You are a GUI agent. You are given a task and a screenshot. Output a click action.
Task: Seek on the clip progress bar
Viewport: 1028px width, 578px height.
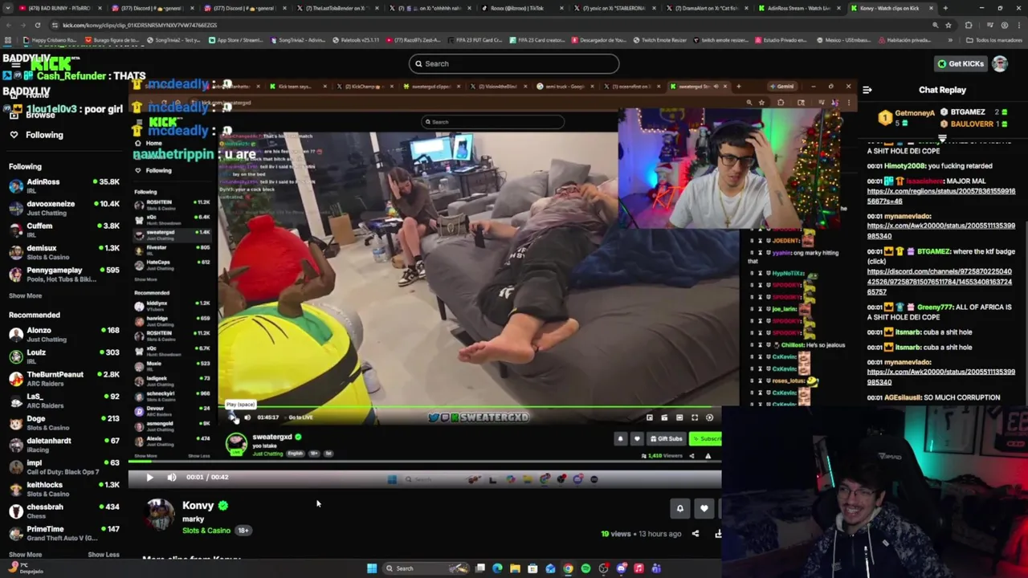pos(424,462)
